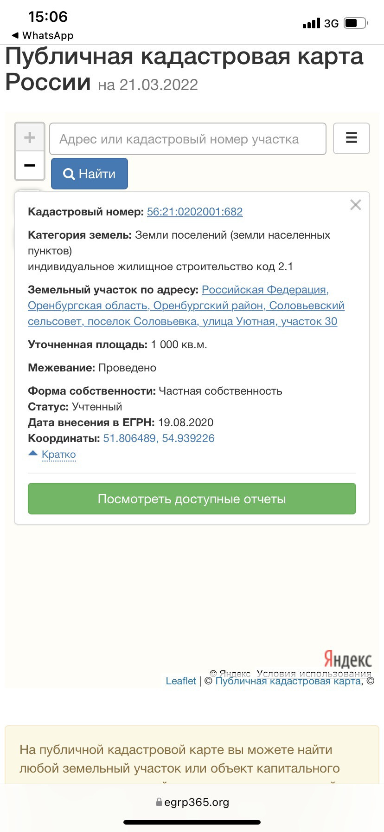The image size is (384, 832).
Task: Click the lock icon beside the URL
Action: (x=159, y=802)
